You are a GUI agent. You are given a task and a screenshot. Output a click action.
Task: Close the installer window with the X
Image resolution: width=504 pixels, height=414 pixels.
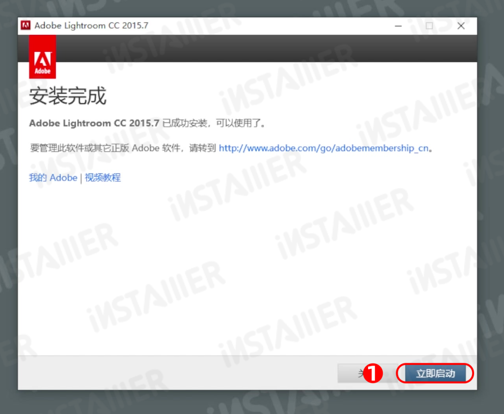pyautogui.click(x=461, y=26)
